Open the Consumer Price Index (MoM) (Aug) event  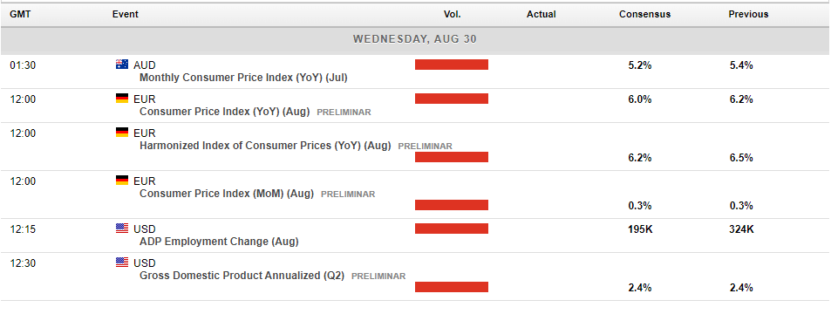click(227, 194)
